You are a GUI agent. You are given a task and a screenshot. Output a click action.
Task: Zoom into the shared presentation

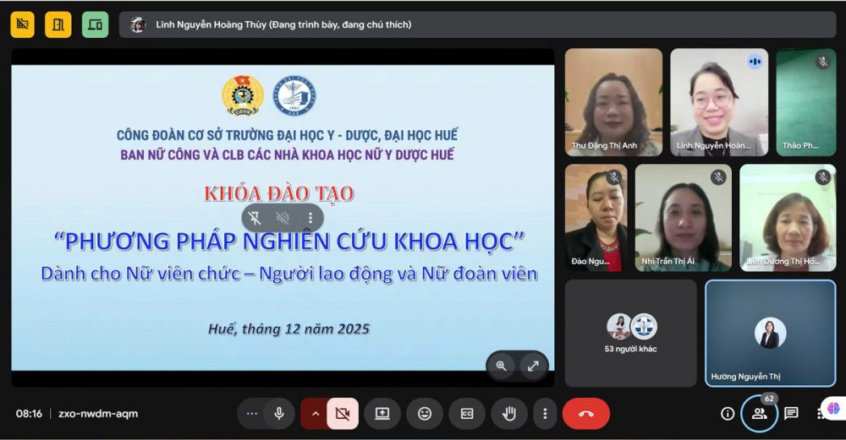[x=501, y=366]
